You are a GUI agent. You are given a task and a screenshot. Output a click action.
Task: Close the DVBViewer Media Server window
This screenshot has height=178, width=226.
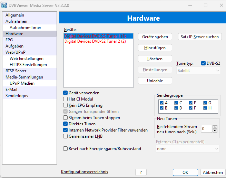click(x=222, y=5)
